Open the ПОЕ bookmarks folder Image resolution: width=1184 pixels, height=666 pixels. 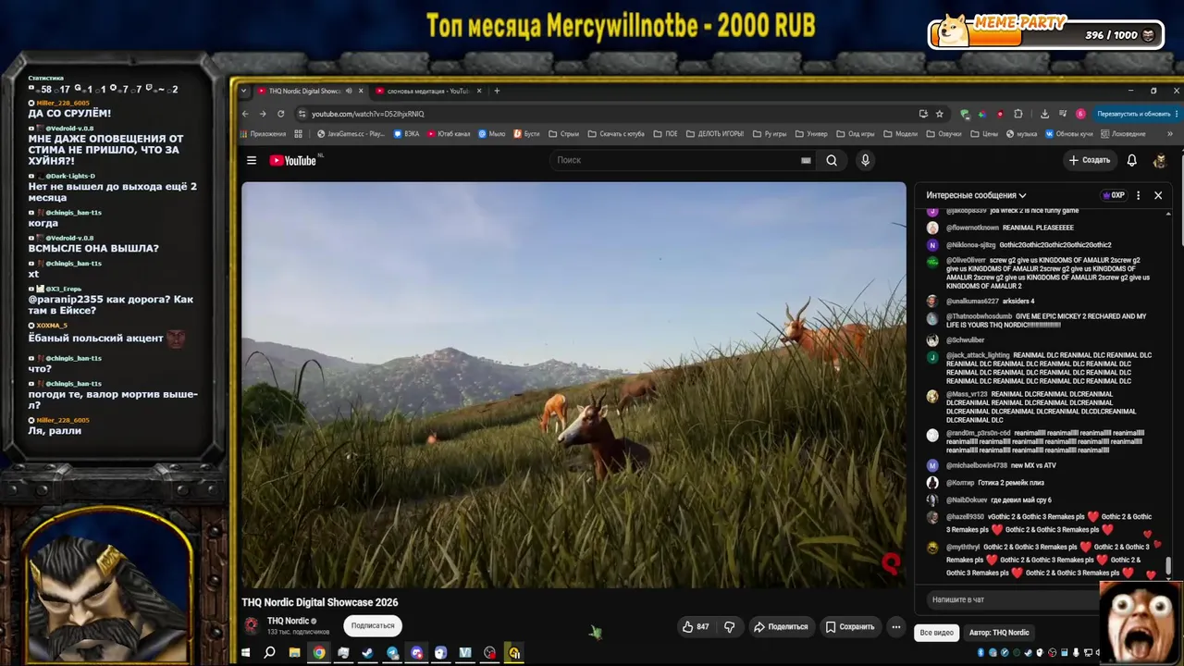(x=666, y=134)
